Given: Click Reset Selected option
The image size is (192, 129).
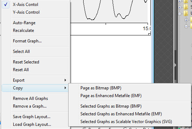Looking at the screenshot, I should click(36, 62).
